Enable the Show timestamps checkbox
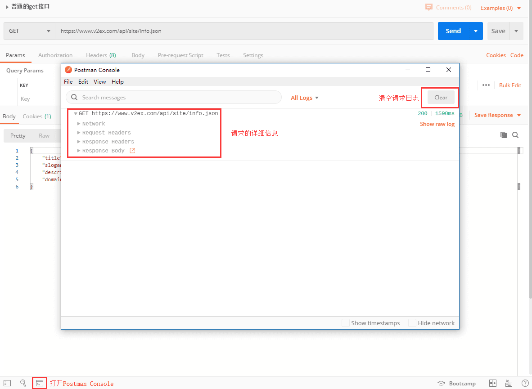The width and height of the screenshot is (532, 389). (x=345, y=323)
